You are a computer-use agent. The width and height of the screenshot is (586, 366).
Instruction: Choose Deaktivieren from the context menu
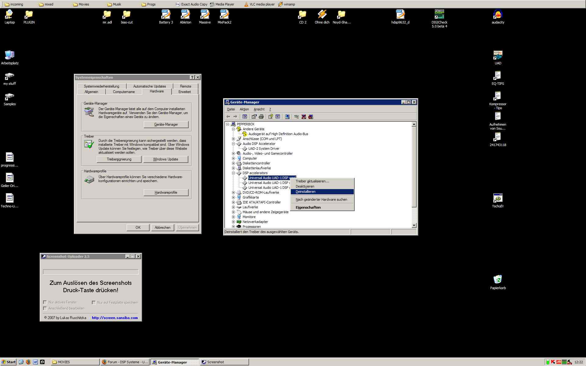pyautogui.click(x=322, y=186)
